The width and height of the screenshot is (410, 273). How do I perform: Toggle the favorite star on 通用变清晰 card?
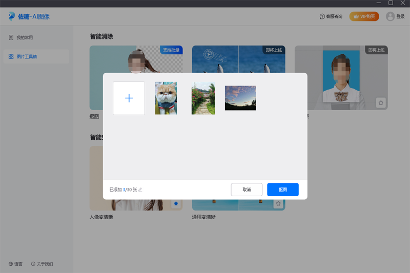tap(278, 203)
